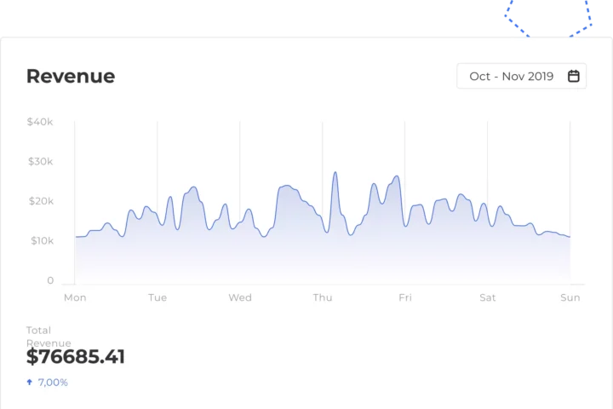The height and width of the screenshot is (409, 613).
Task: Click the $40k y-axis label
Action: coord(40,122)
